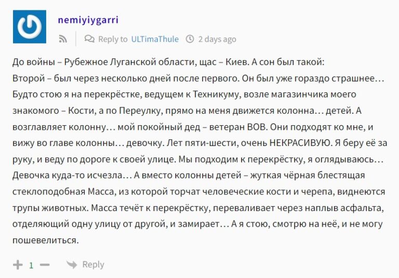
Task: Upvote the comment with plus icon
Action: point(18,265)
